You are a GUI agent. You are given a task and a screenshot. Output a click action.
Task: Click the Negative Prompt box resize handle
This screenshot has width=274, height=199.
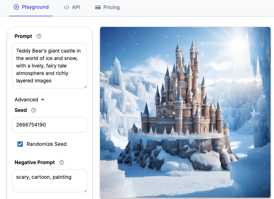85,190
